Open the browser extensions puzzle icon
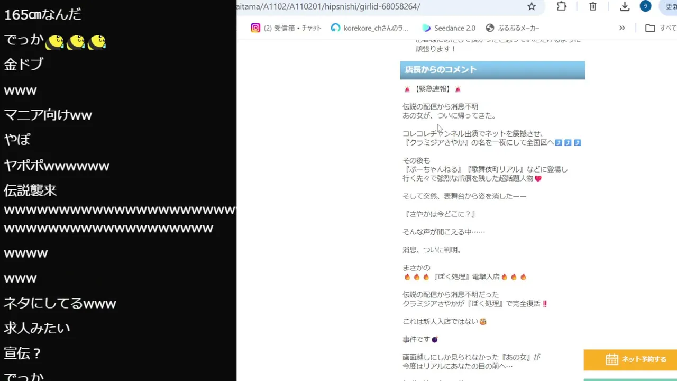The width and height of the screenshot is (677, 381). click(562, 6)
